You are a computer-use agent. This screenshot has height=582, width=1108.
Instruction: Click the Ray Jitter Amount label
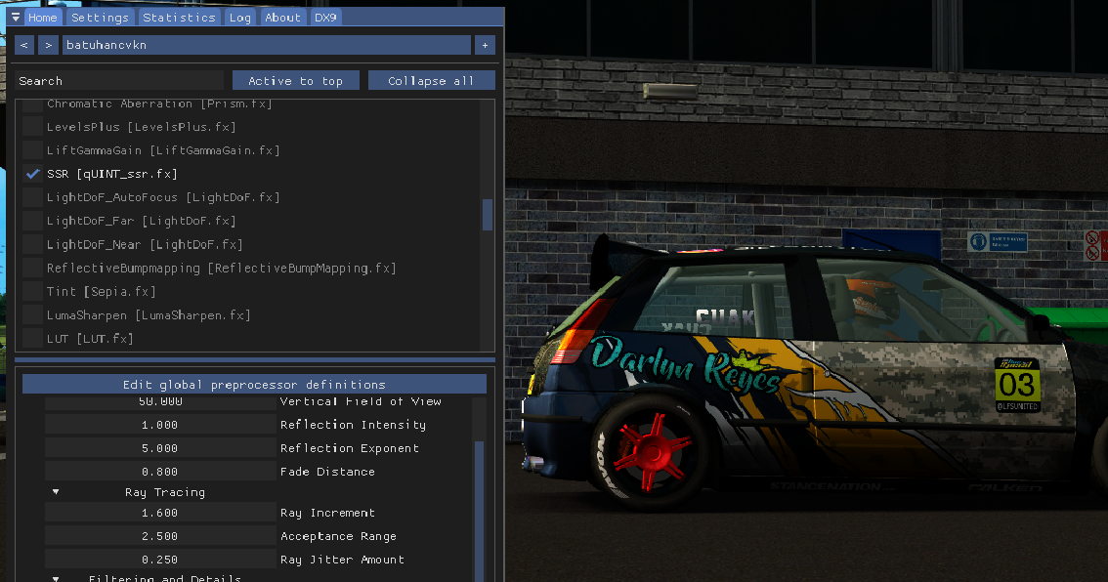coord(342,560)
